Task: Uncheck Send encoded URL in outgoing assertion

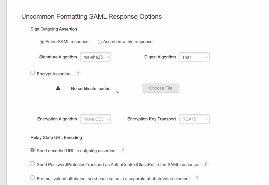Action: pos(33,150)
